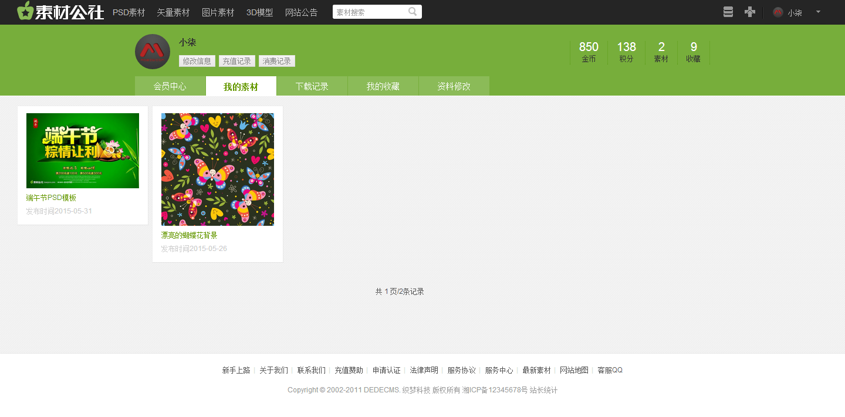Image resolution: width=845 pixels, height=417 pixels.
Task: Click the 素材公社 apple logo icon
Action: point(25,11)
